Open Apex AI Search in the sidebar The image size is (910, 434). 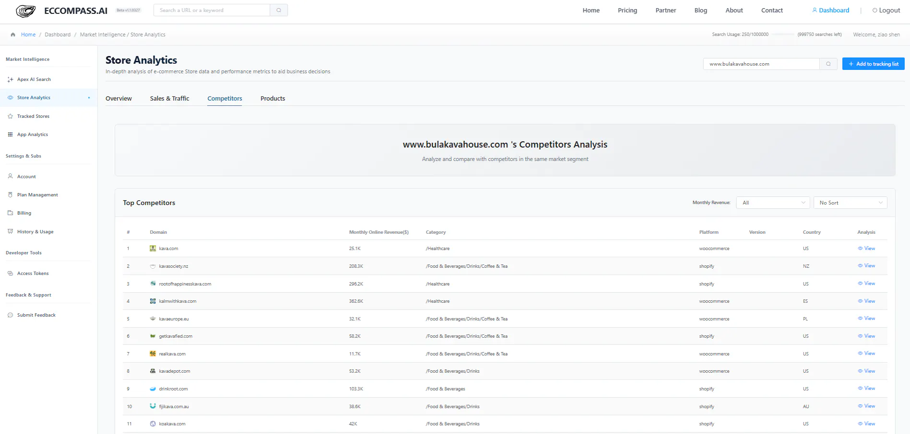click(34, 80)
